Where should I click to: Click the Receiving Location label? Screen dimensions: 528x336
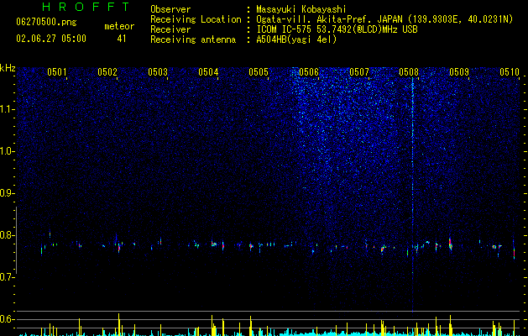[196, 19]
